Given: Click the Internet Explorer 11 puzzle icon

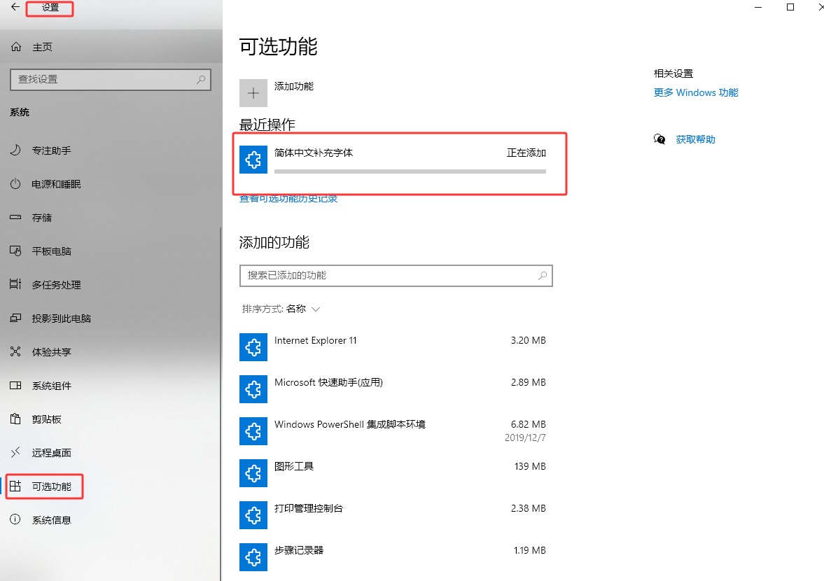Looking at the screenshot, I should pyautogui.click(x=253, y=347).
